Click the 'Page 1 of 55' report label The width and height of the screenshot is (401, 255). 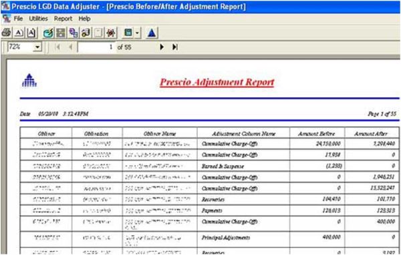click(382, 114)
